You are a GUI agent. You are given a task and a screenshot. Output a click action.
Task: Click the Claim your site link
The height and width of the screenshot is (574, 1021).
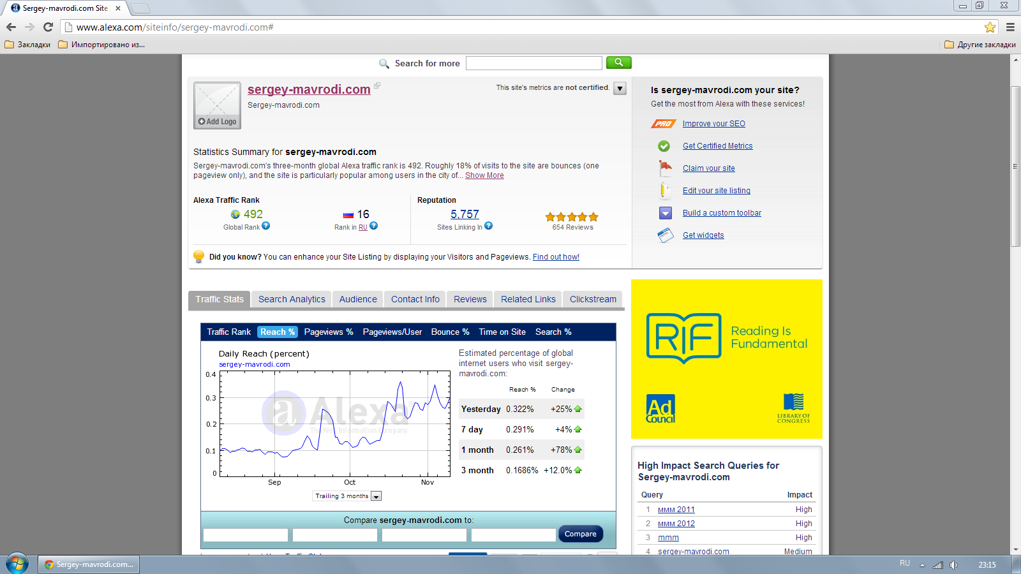coord(708,168)
